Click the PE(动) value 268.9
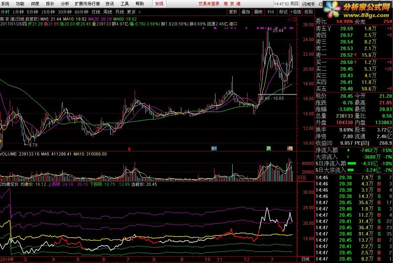The width and height of the screenshot is (393, 263). pyautogui.click(x=386, y=143)
